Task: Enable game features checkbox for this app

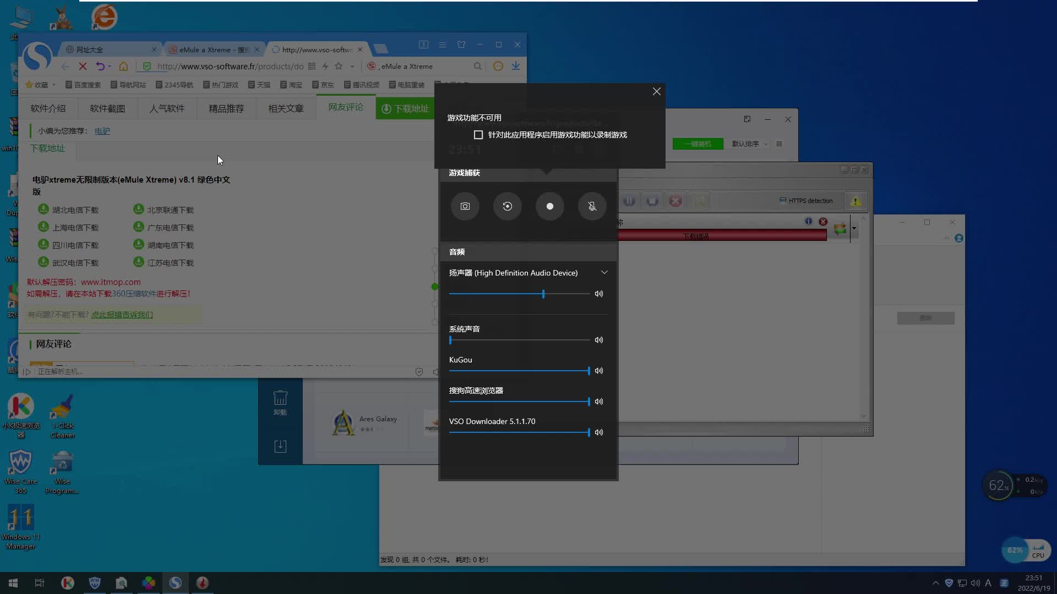Action: pos(478,135)
